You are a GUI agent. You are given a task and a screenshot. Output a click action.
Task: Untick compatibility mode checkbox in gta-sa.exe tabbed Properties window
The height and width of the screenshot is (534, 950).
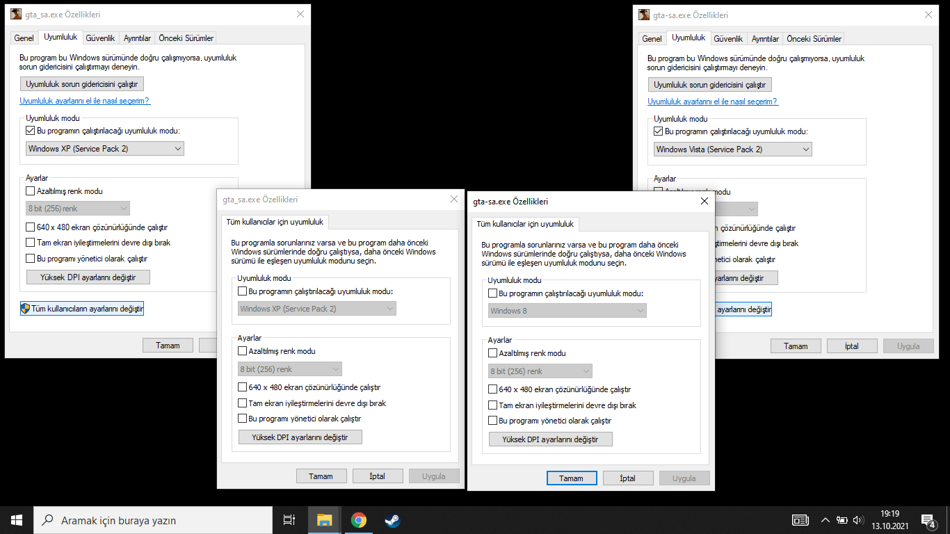click(659, 131)
